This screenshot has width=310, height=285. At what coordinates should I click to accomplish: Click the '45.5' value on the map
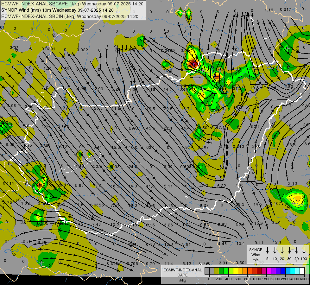[150, 128]
